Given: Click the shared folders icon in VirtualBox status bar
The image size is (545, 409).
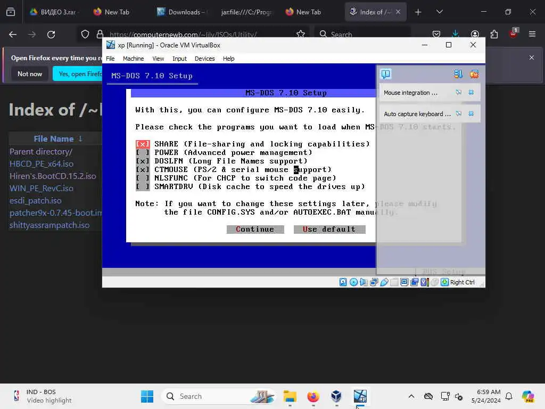Looking at the screenshot, I should [x=394, y=282].
